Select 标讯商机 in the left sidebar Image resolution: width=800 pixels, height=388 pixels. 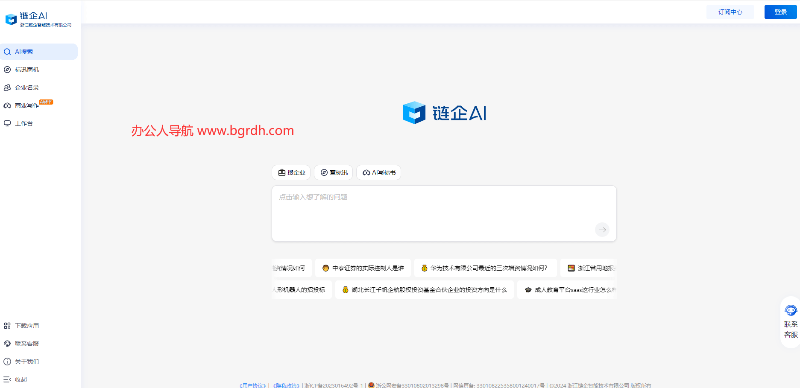[x=27, y=69]
